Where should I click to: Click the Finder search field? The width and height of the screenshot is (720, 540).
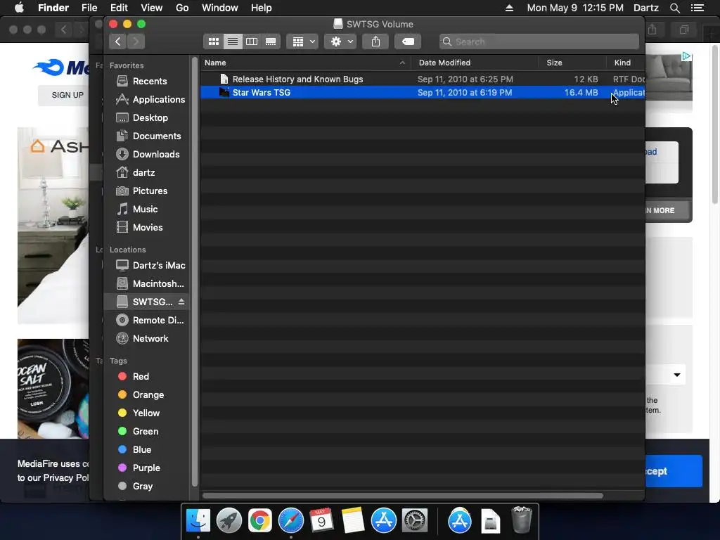539,41
